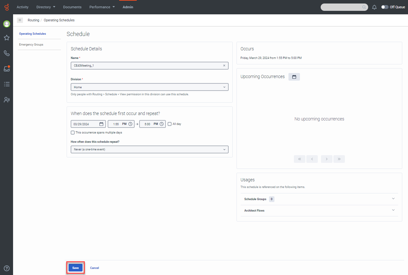Open the Performance menu
408x275 pixels.
(x=102, y=7)
